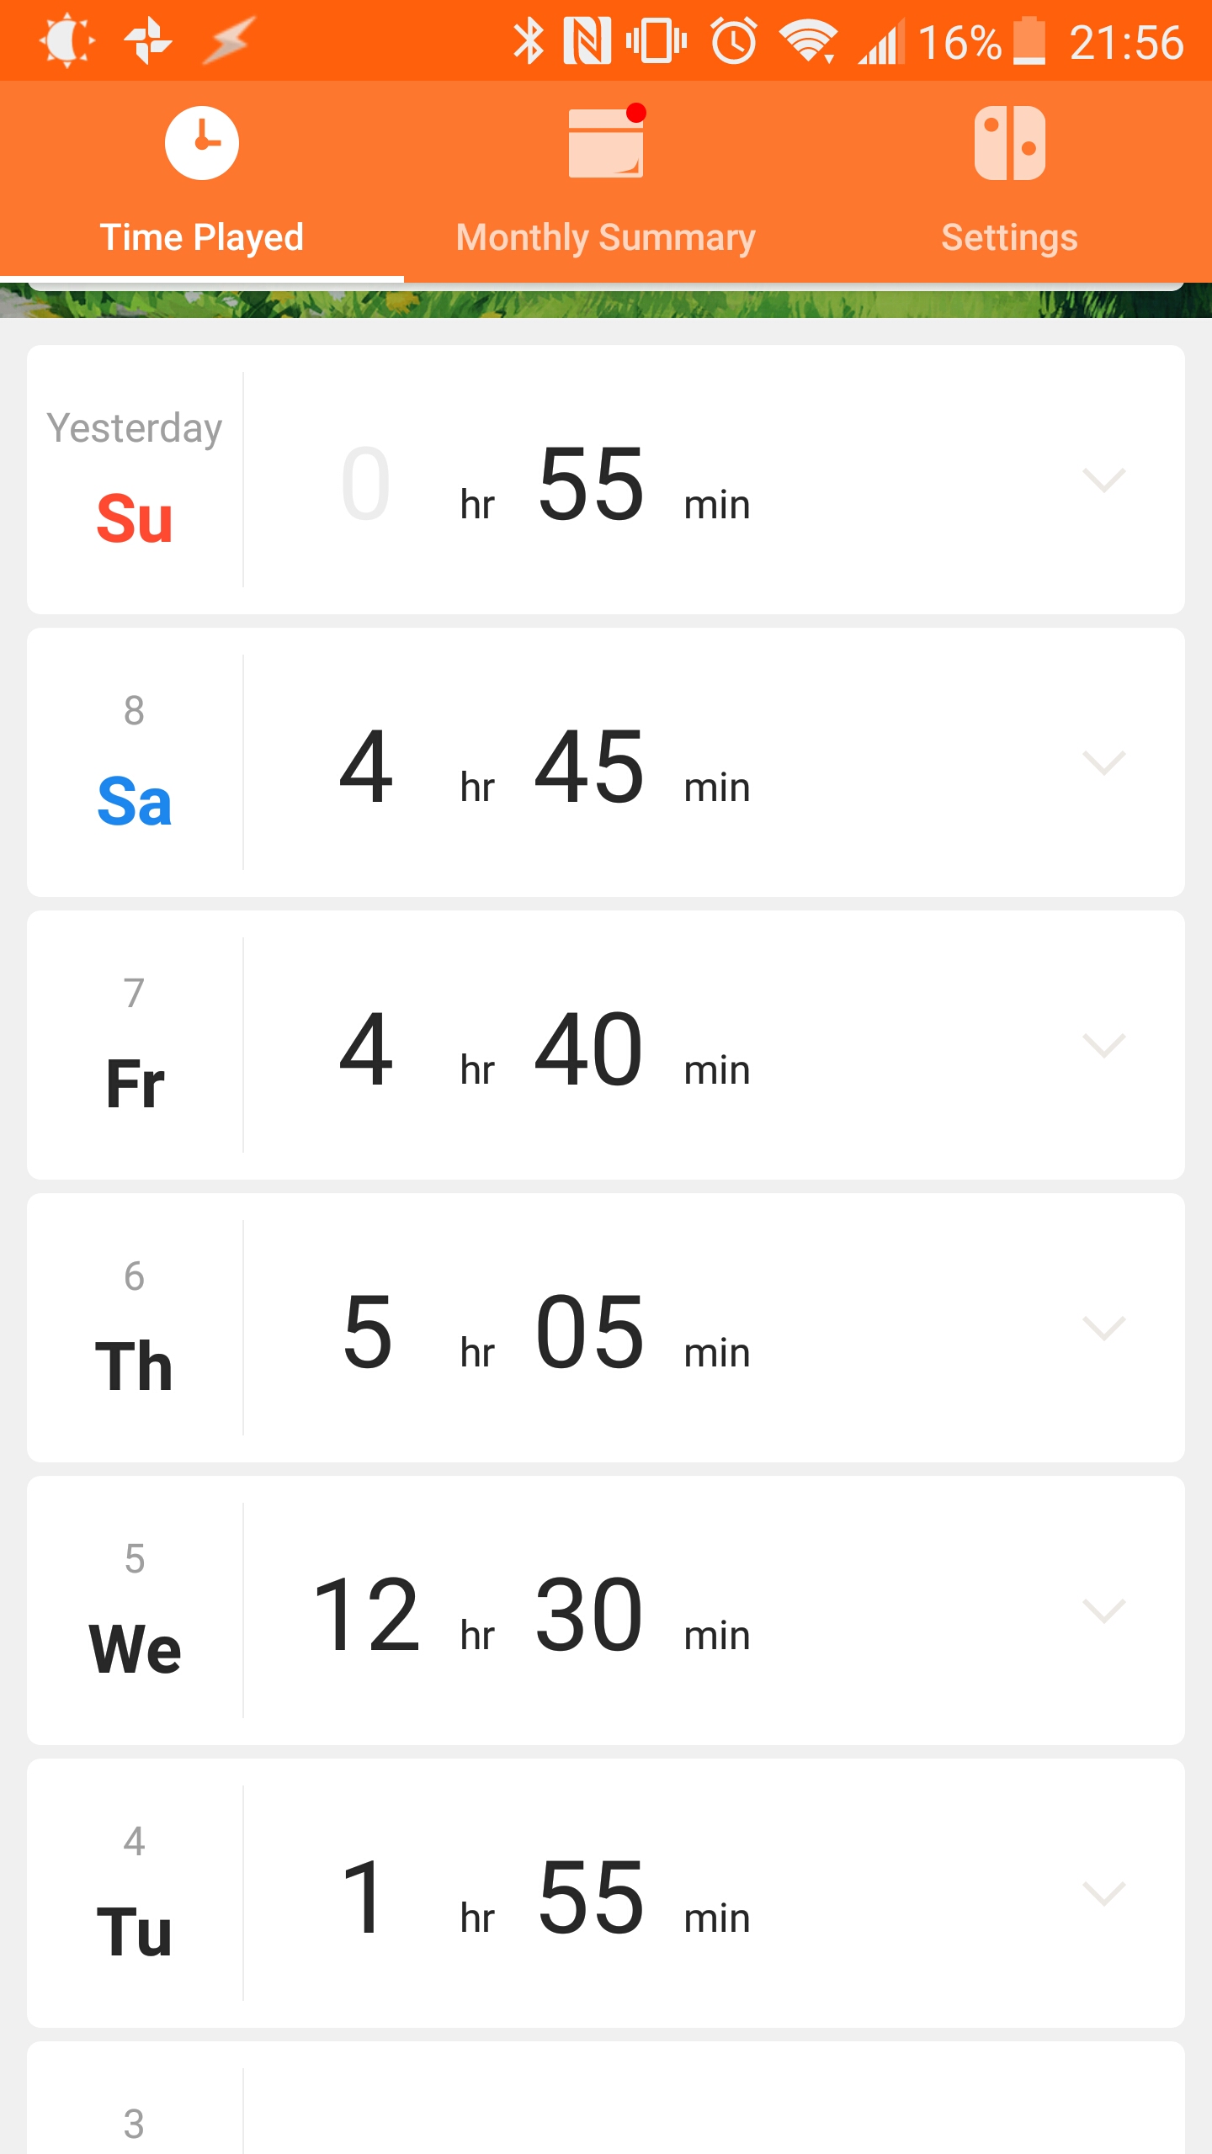This screenshot has height=2154, width=1212.
Task: Tap the Bluetooth status bar icon
Action: pos(529,41)
